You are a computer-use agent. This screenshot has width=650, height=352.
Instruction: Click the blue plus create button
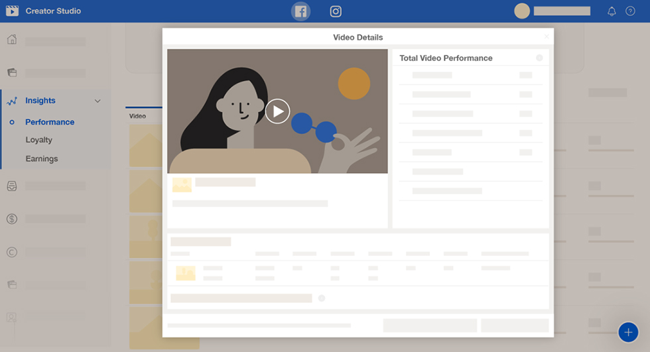click(627, 332)
